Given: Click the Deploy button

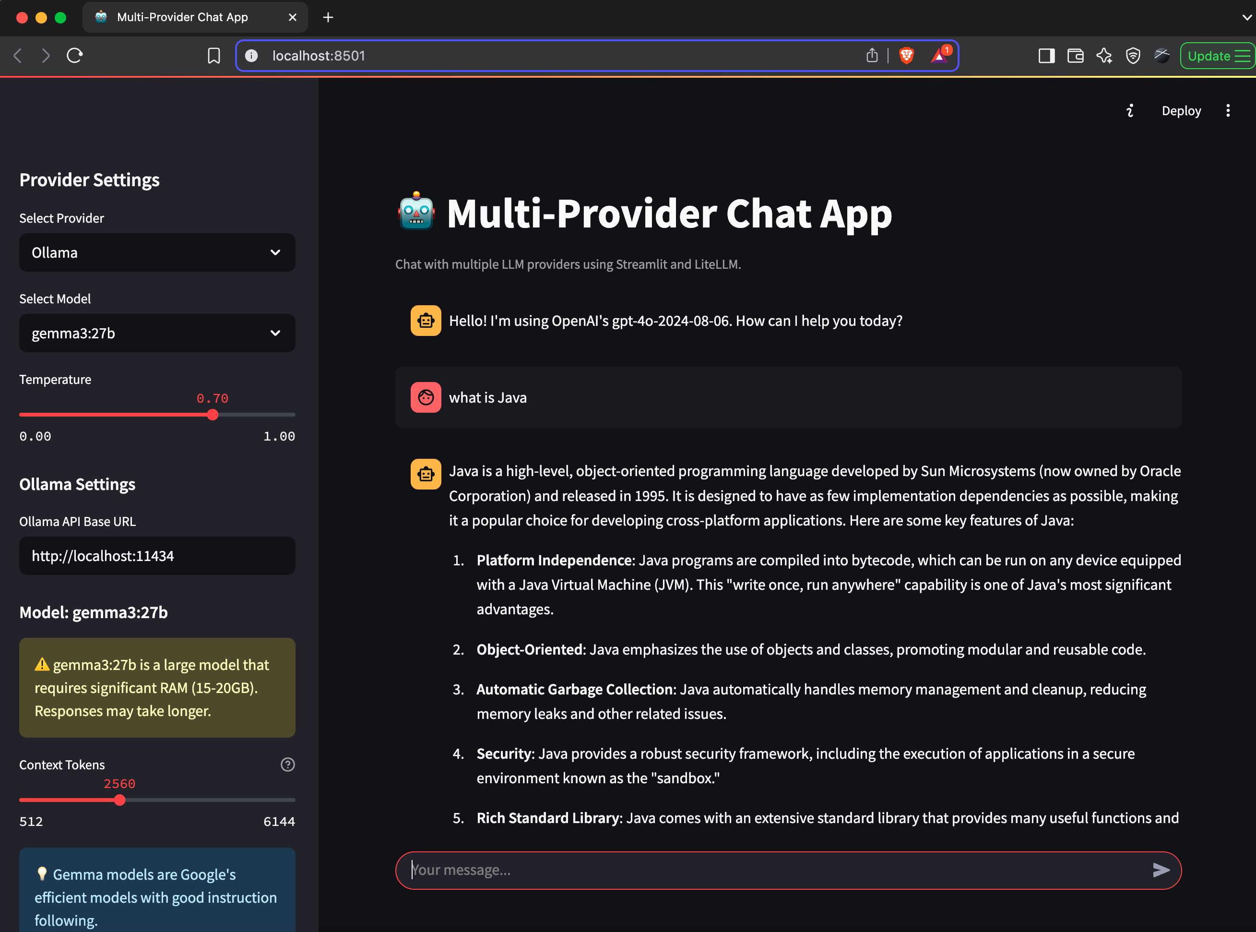Looking at the screenshot, I should pos(1181,110).
